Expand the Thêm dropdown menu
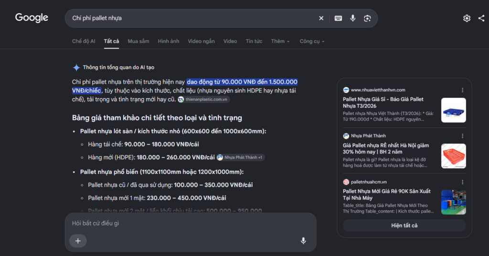The height and width of the screenshot is (256, 489). coord(280,41)
